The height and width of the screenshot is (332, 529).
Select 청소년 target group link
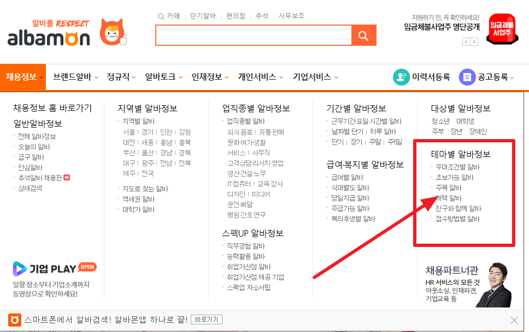pyautogui.click(x=440, y=121)
